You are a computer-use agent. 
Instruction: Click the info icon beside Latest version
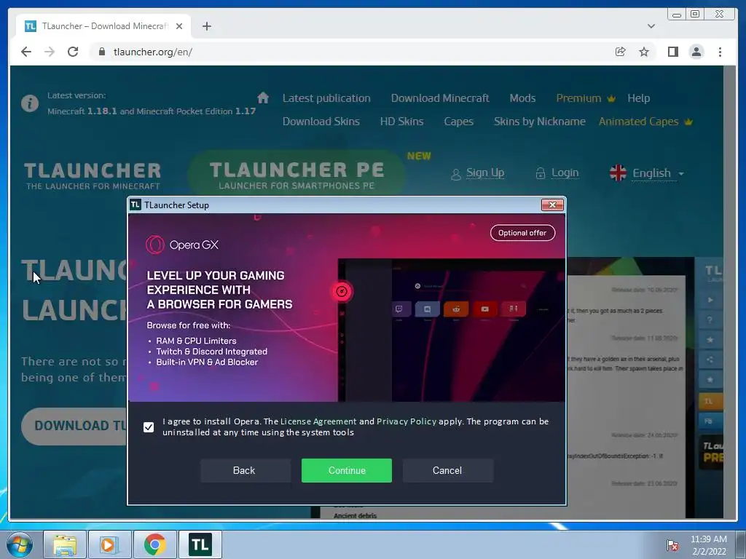tap(29, 103)
